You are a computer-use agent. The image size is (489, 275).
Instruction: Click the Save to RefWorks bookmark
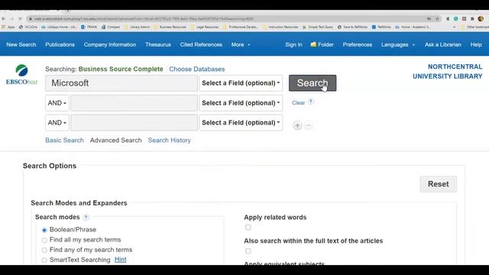(352, 27)
